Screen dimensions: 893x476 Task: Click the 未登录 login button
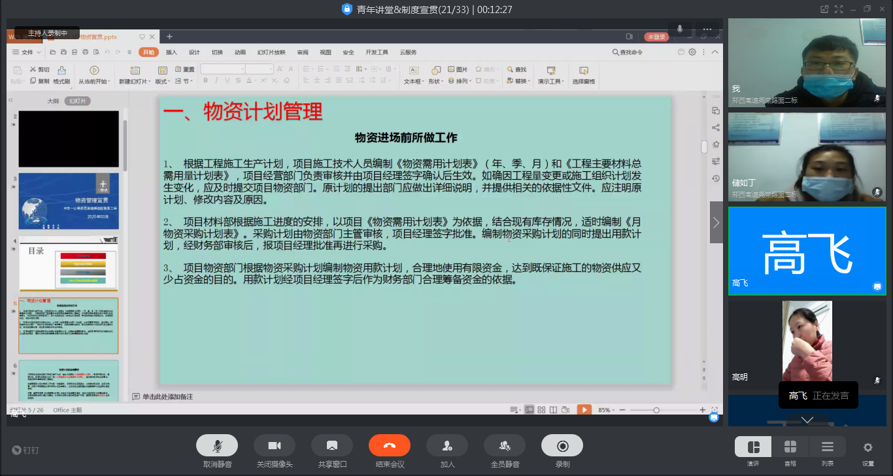pyautogui.click(x=656, y=37)
